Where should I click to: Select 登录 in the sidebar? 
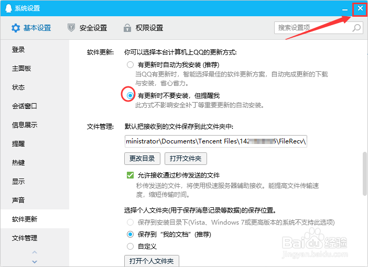click(35, 50)
